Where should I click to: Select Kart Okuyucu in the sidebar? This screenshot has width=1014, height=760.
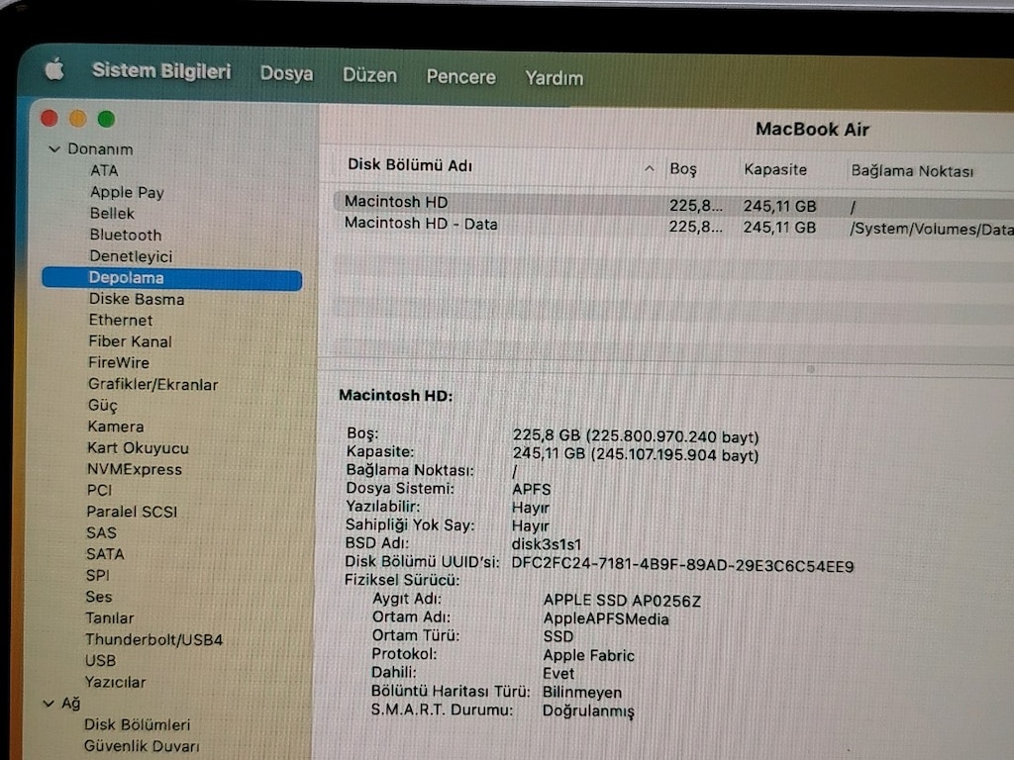(x=138, y=448)
